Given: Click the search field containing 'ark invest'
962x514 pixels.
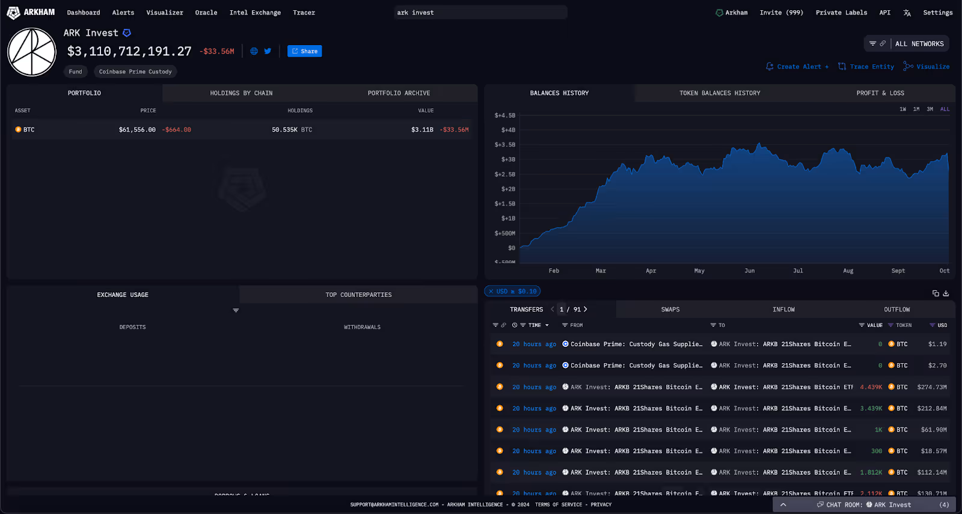Looking at the screenshot, I should click(480, 13).
